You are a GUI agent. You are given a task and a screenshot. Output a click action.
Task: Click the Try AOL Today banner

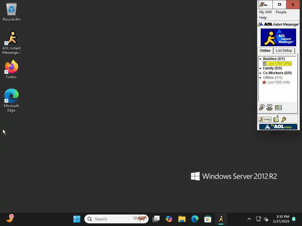coord(278,127)
